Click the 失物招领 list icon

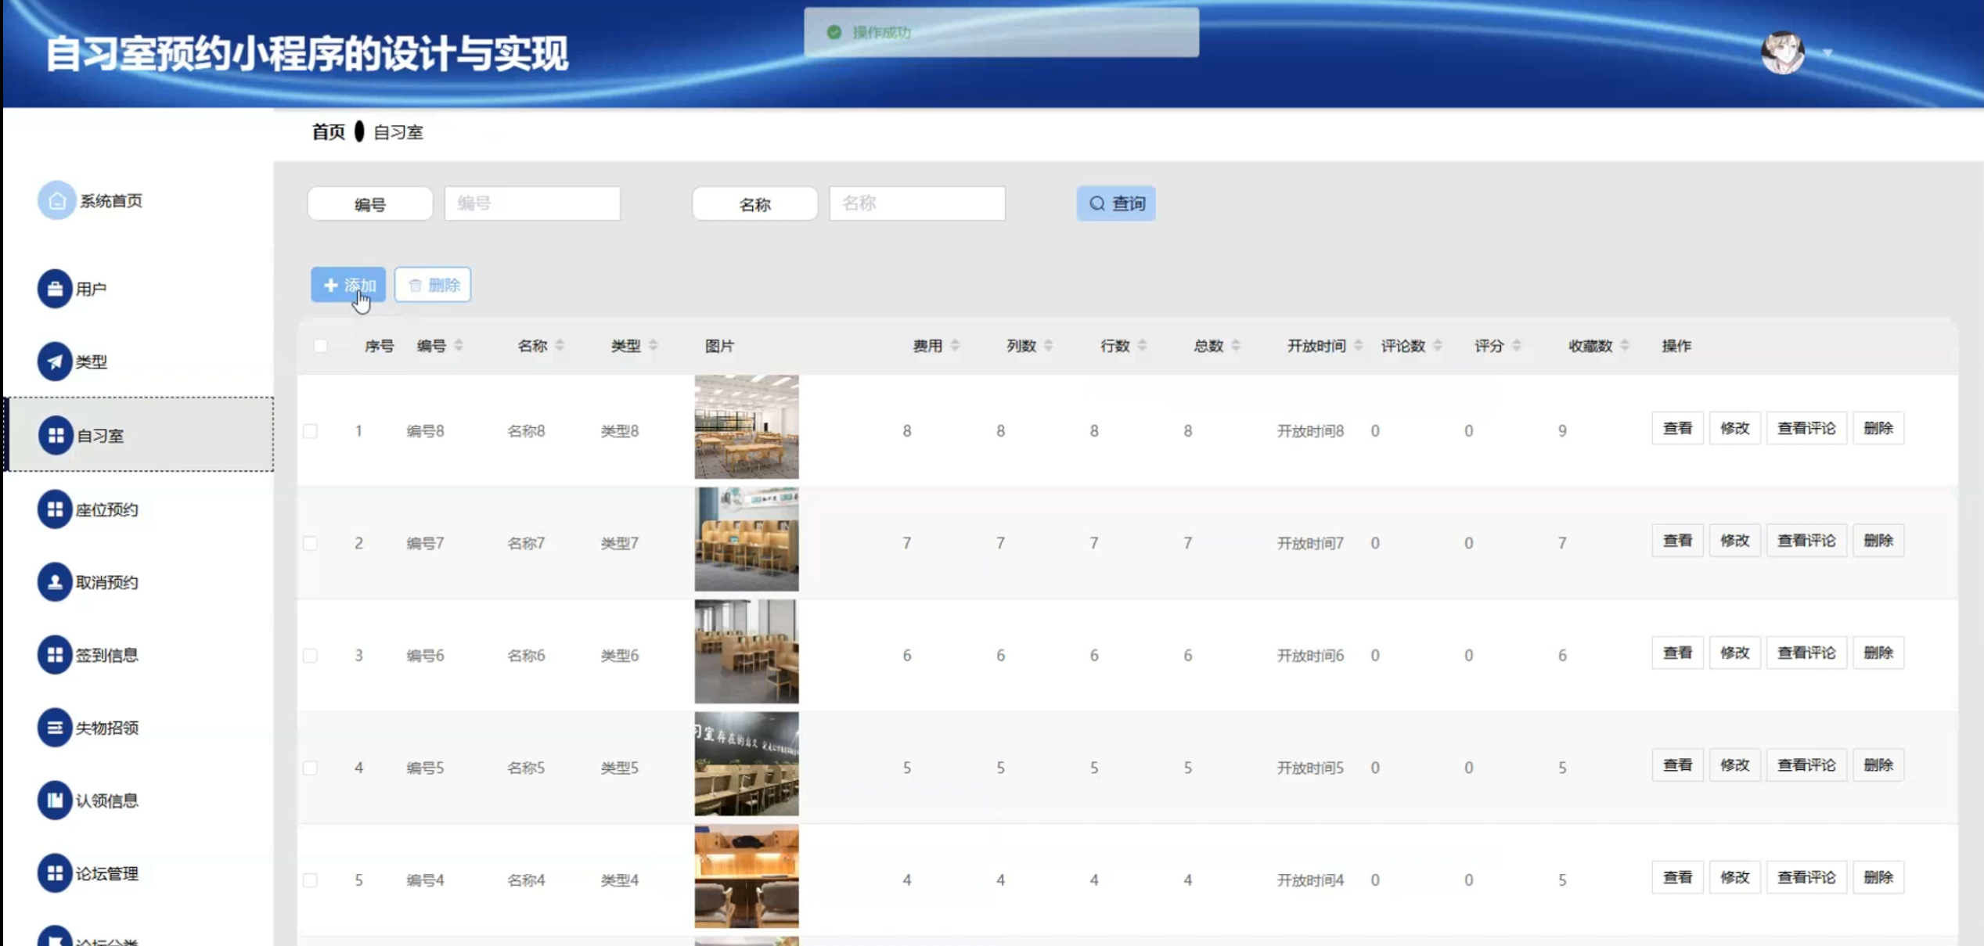[x=55, y=728]
